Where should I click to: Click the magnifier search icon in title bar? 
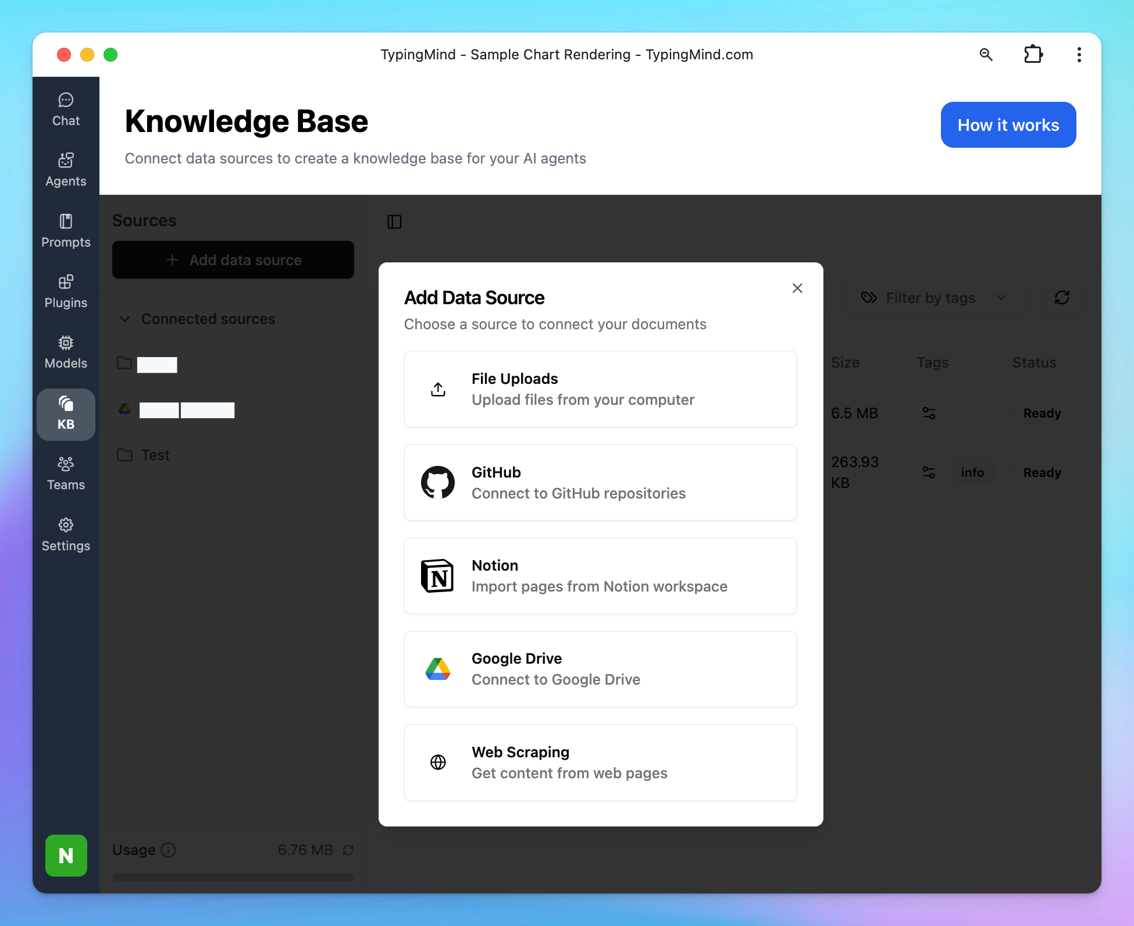[x=986, y=55]
